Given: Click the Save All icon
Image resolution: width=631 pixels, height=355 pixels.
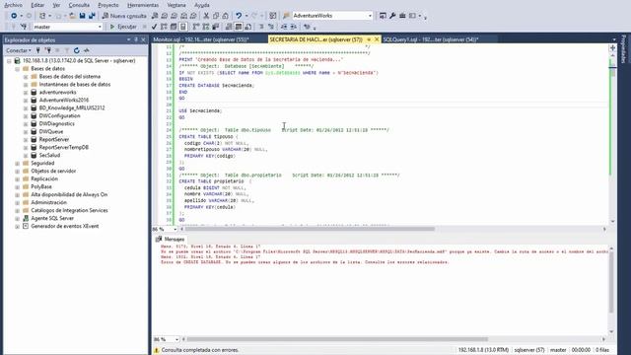Looking at the screenshot, I should coord(92,16).
